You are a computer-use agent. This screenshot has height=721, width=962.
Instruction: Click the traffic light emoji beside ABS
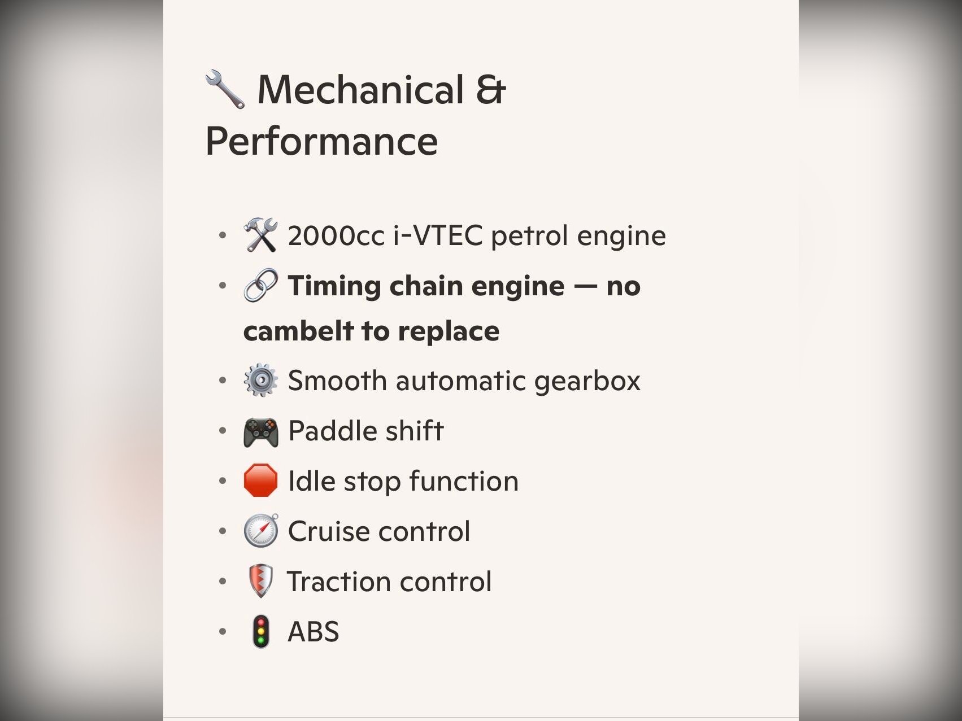[x=260, y=631]
